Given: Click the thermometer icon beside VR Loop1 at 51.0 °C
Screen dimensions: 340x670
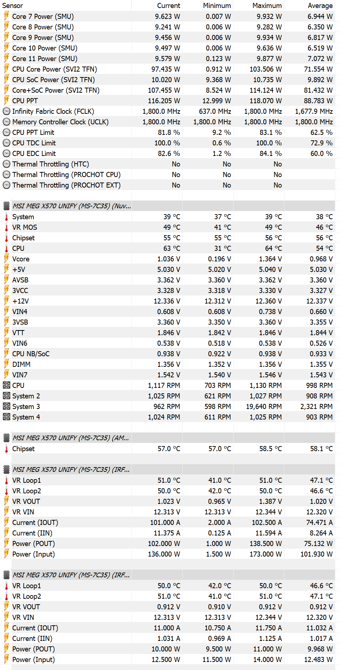Looking at the screenshot, I should 6,480.
